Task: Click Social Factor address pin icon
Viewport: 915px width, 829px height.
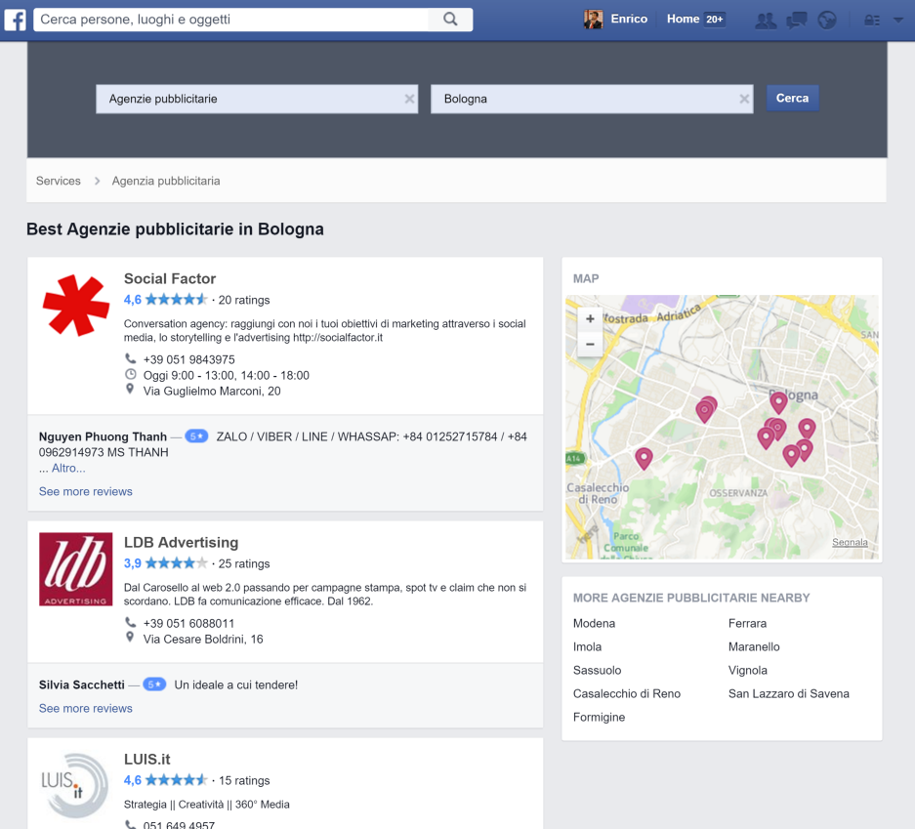Action: (x=130, y=390)
